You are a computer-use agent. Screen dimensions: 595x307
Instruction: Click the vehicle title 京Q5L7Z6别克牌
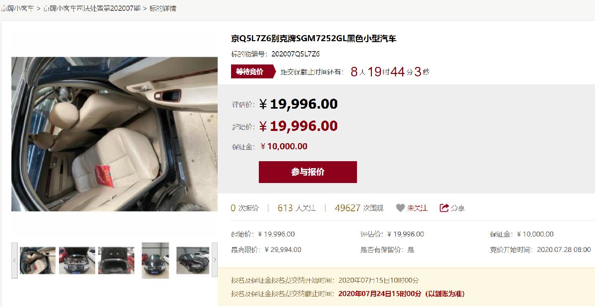pos(314,39)
